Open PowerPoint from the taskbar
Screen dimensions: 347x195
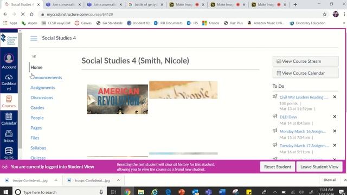(182, 192)
